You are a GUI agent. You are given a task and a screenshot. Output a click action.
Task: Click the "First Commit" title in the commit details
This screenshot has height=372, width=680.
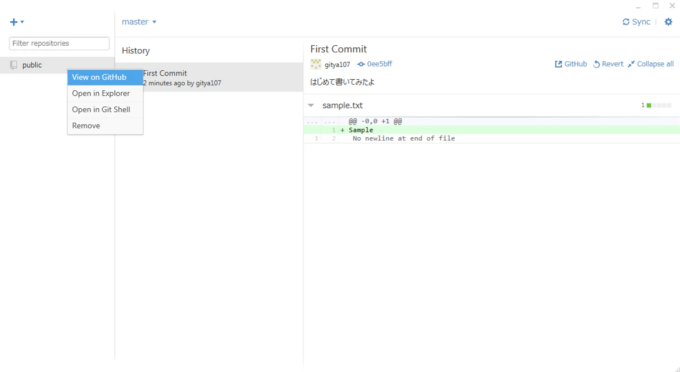point(339,49)
